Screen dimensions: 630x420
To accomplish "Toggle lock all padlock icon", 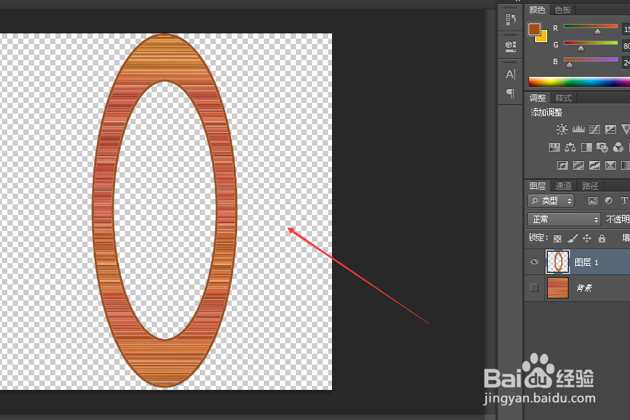I will tap(601, 238).
